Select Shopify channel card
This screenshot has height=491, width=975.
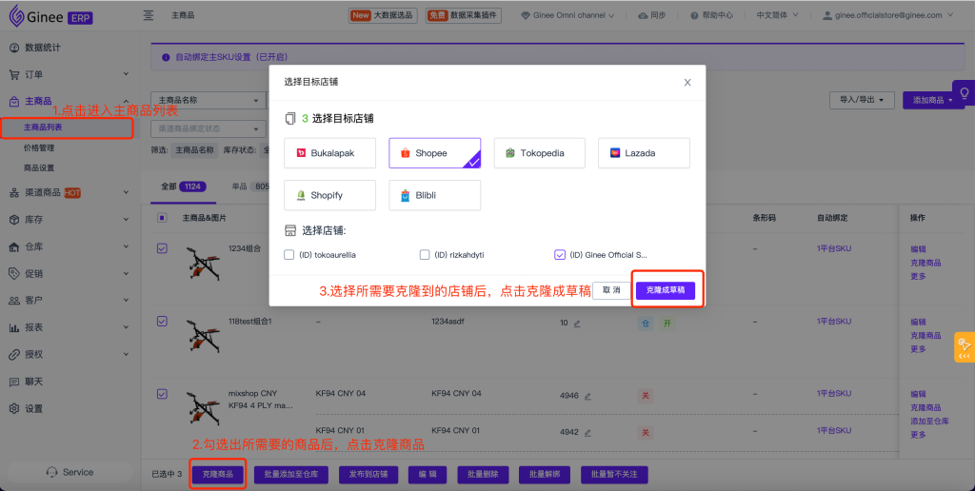(x=329, y=195)
